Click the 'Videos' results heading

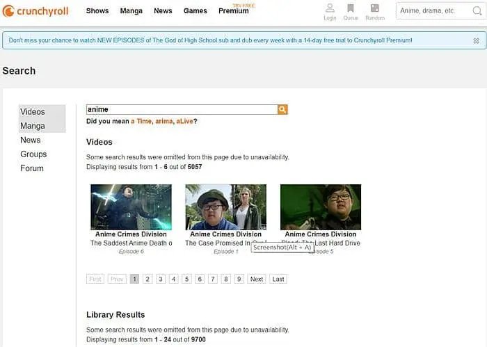[99, 142]
